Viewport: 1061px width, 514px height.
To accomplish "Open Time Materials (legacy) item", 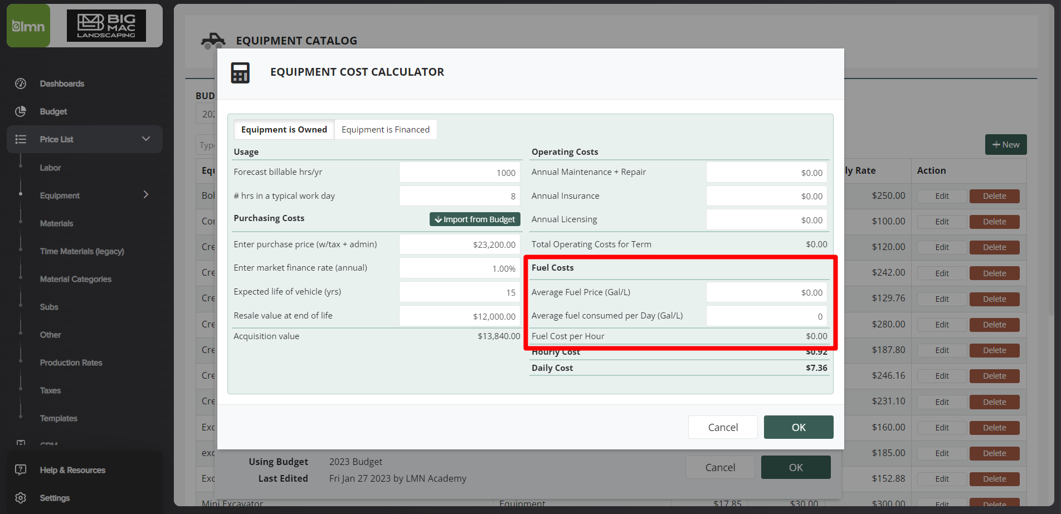I will click(82, 251).
